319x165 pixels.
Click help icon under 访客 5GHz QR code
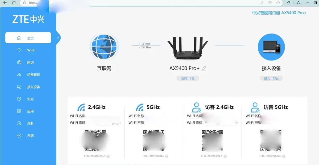(284, 156)
